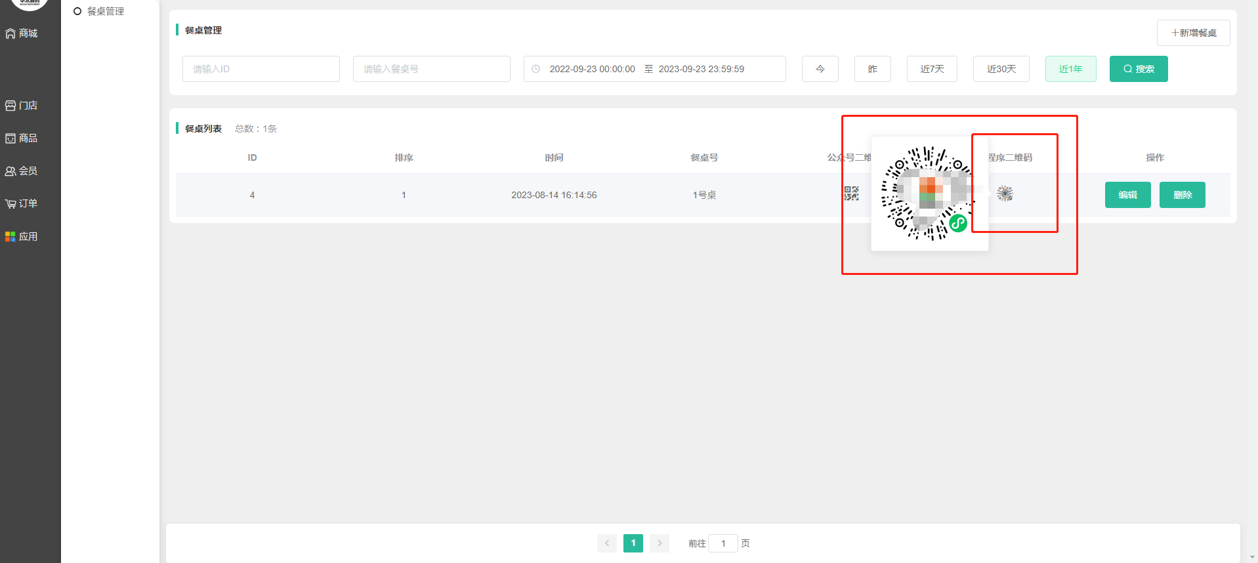
Task: Open the date range picker
Action: [654, 69]
